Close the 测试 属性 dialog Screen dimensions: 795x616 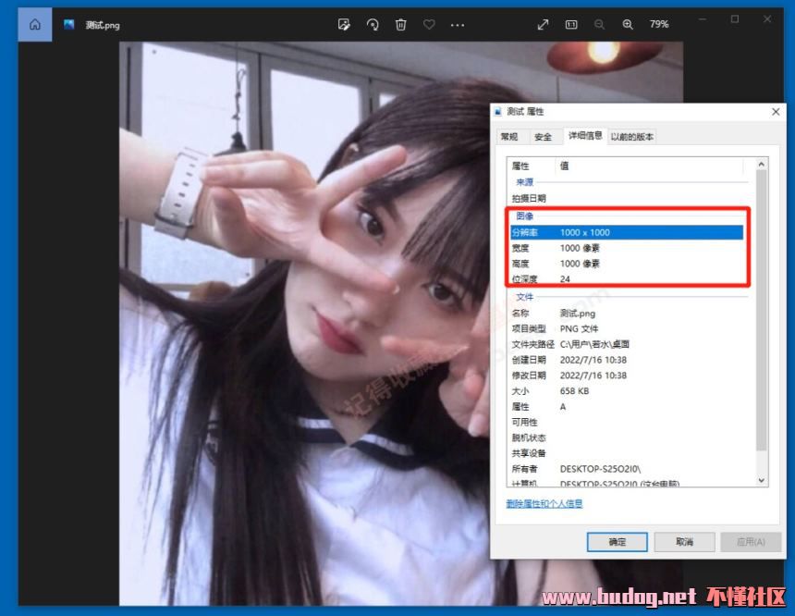pyautogui.click(x=776, y=111)
